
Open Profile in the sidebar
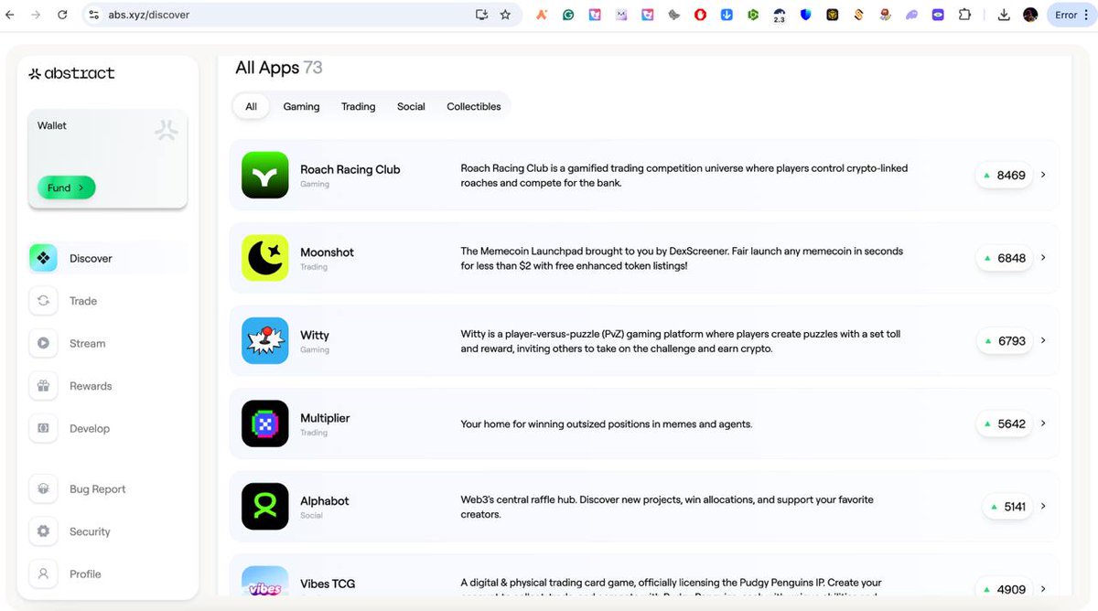(x=108, y=574)
